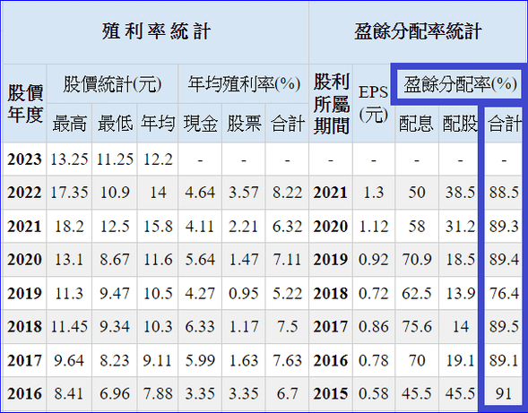The image size is (528, 413).
Task: Click payout total 89.5
Action: [504, 326]
